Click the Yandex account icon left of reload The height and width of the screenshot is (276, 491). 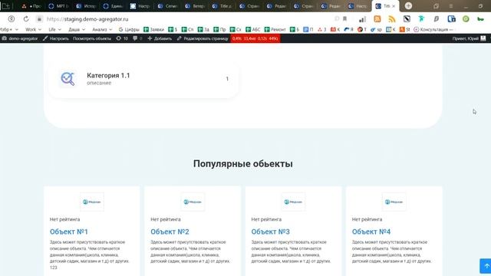tap(12, 18)
